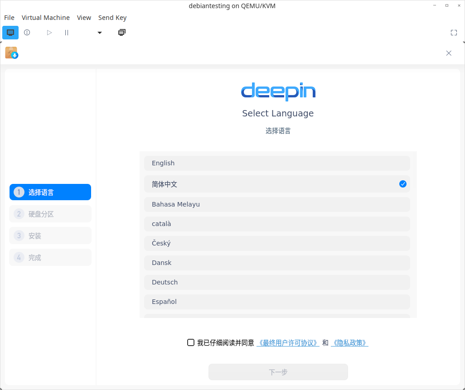Go to step 3 安装
Screen dimensions: 465x390
coord(50,236)
